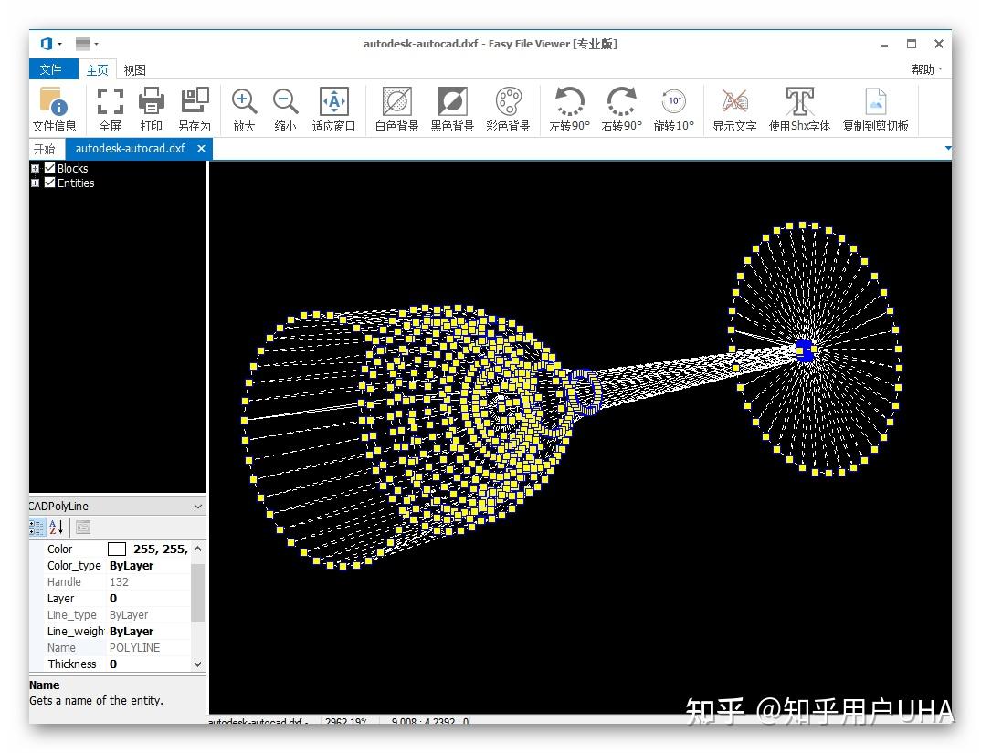Expand the Entities tree node

click(x=35, y=183)
